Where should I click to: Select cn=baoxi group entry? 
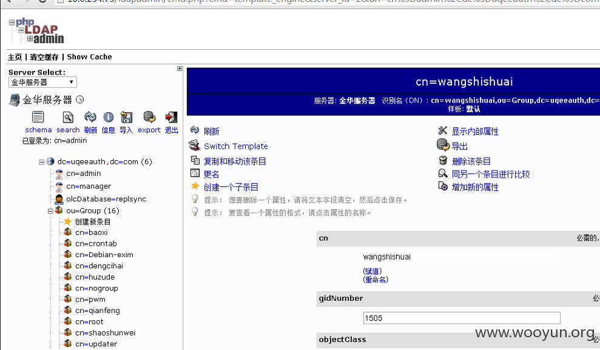[x=92, y=232]
